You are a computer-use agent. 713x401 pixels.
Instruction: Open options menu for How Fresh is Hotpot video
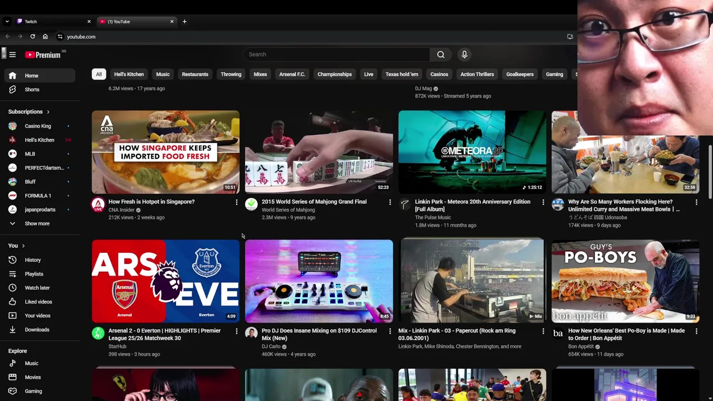[236, 202]
